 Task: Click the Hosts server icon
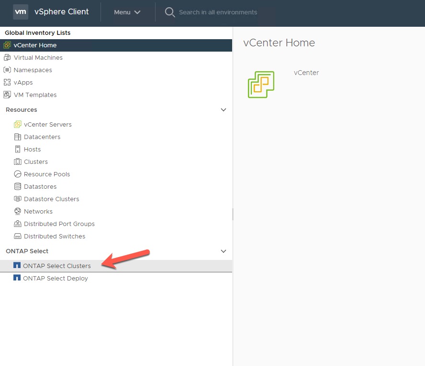pos(18,149)
